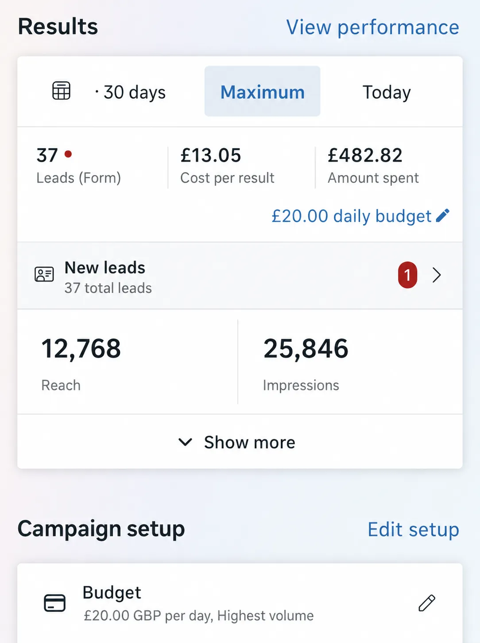Open the View performance link
Viewport: 480px width, 643px height.
[x=372, y=27]
